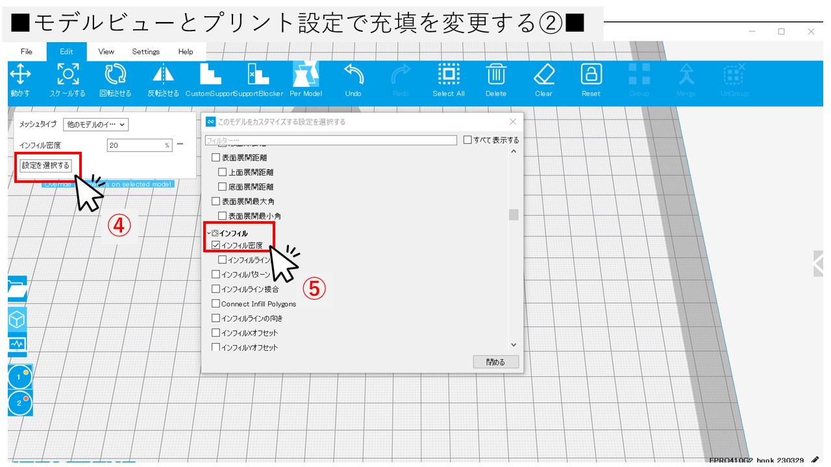Check the インフィルライン接合 option

click(x=216, y=289)
